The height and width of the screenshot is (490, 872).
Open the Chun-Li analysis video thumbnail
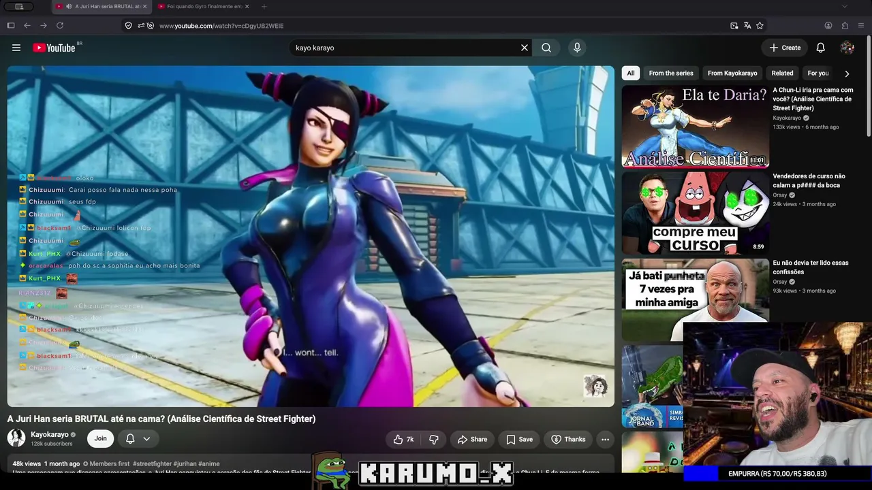[695, 126]
